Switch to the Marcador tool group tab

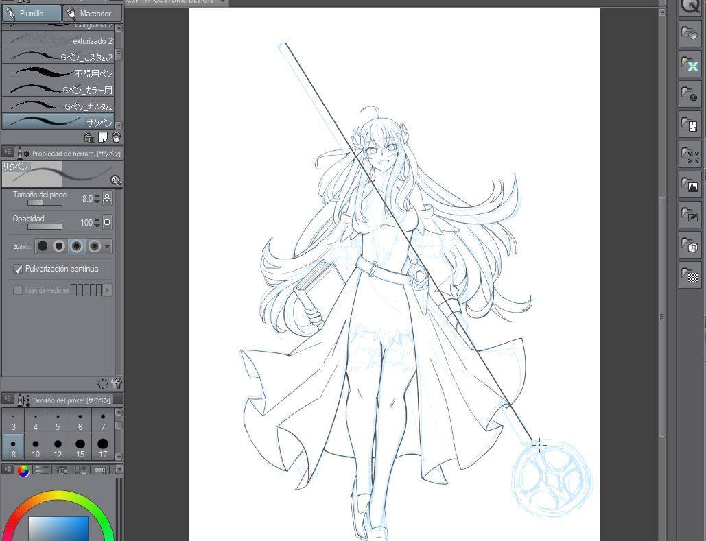[93, 14]
